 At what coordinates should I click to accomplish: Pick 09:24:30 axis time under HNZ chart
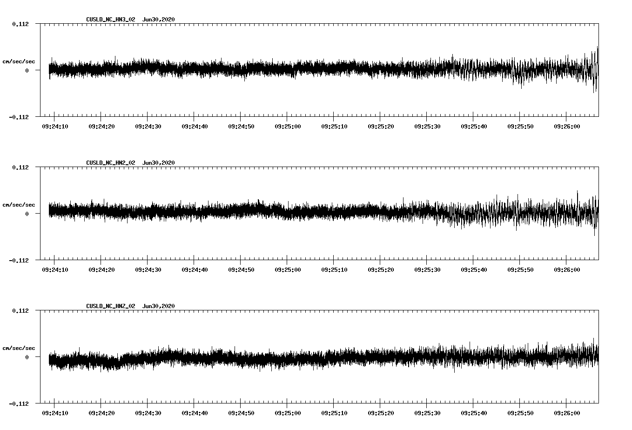pos(148,413)
